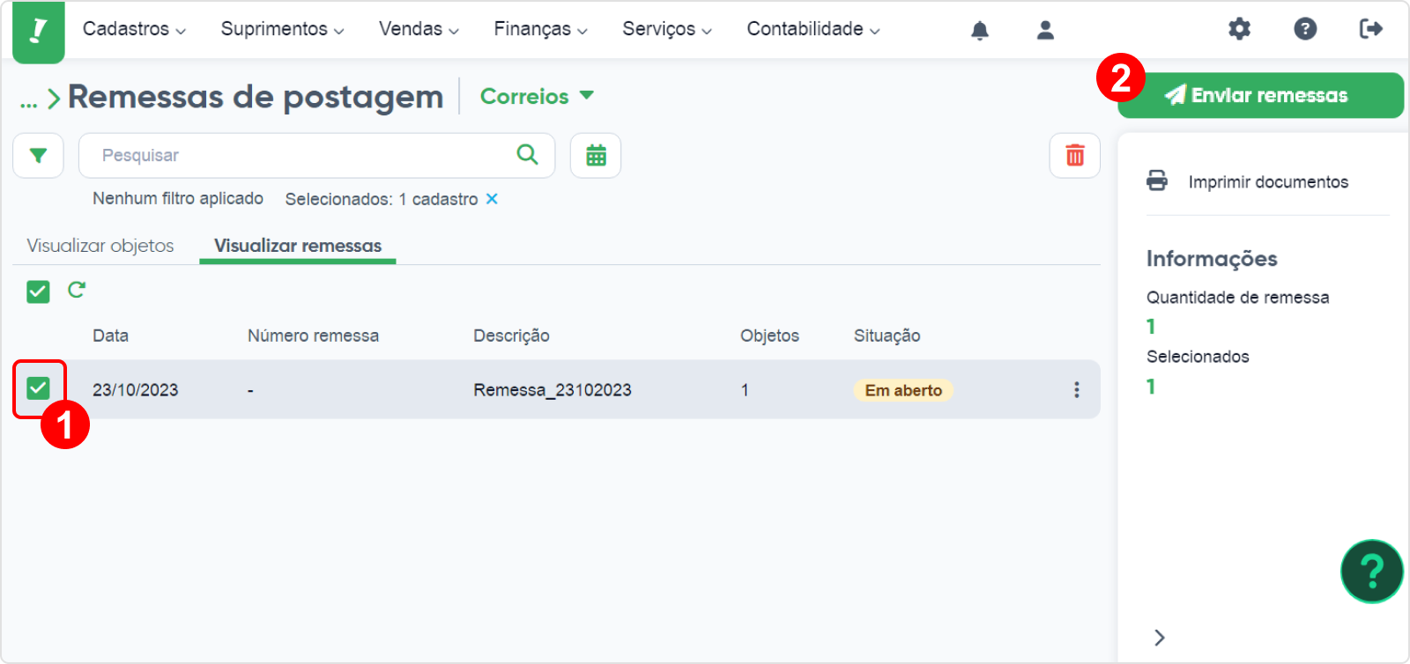
Task: Click Imprimir documentos
Action: tap(1268, 181)
